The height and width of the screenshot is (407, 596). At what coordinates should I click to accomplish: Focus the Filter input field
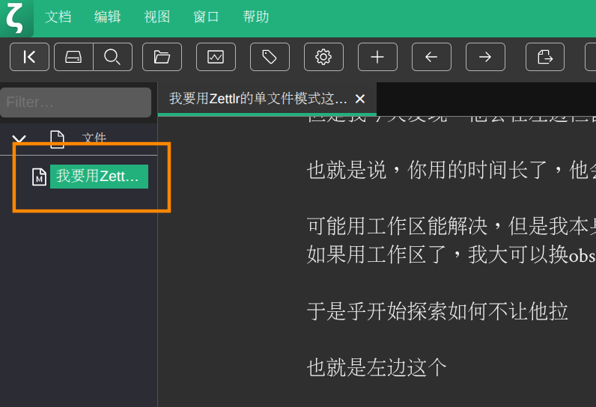click(x=76, y=102)
